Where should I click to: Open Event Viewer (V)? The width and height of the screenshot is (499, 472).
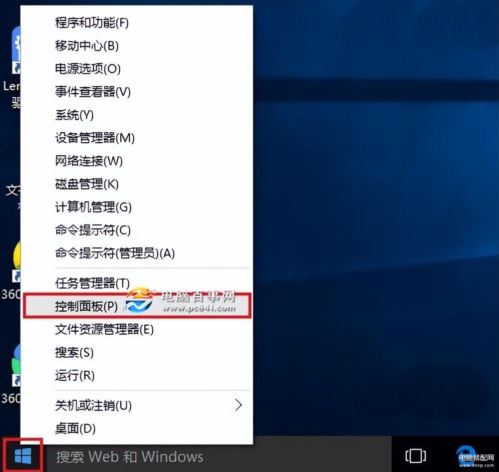point(137,92)
